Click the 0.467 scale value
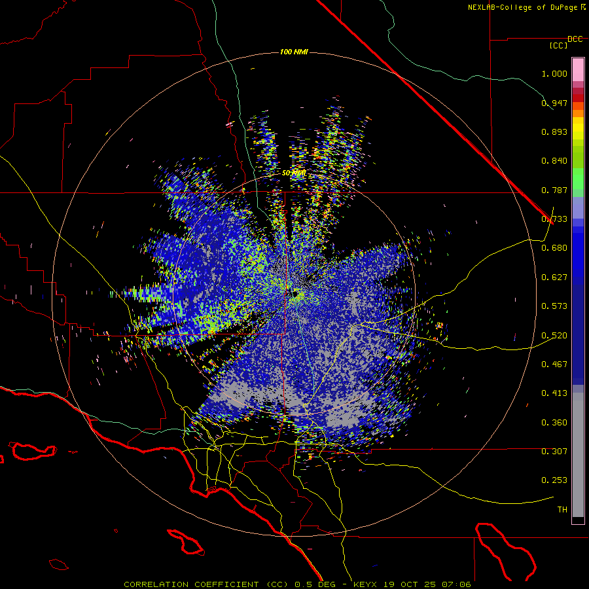 pos(554,365)
